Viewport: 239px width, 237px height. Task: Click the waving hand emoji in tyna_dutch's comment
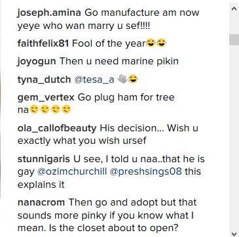[x=122, y=79]
